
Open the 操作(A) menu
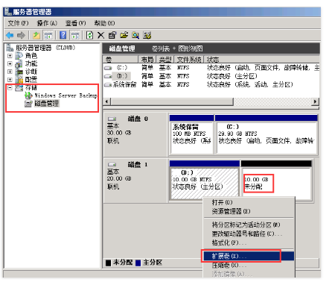click(47, 23)
